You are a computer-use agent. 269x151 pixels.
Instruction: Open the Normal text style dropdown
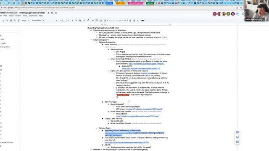[38, 21]
